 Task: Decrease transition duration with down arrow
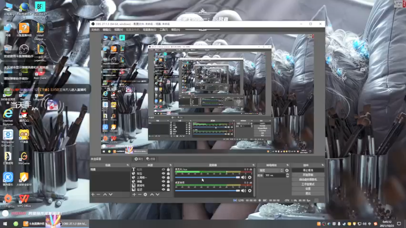tap(287, 176)
